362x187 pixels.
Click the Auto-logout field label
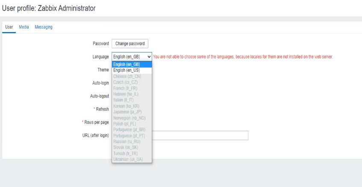[100, 96]
